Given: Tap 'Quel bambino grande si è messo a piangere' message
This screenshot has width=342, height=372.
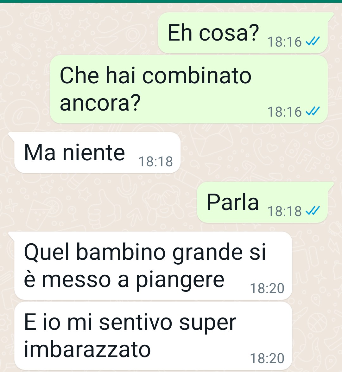Looking at the screenshot, I should [153, 266].
